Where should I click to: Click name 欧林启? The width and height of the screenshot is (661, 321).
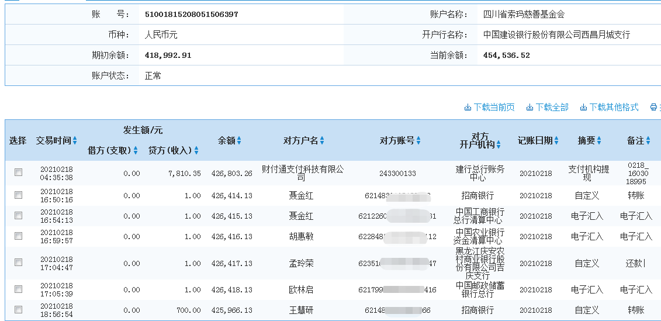point(301,290)
